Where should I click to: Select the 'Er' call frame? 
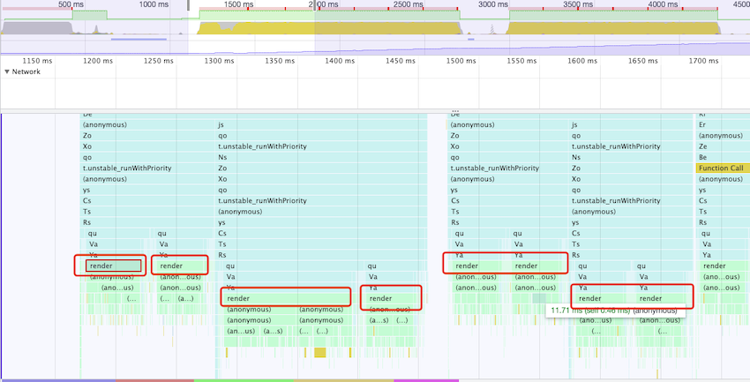pos(723,124)
